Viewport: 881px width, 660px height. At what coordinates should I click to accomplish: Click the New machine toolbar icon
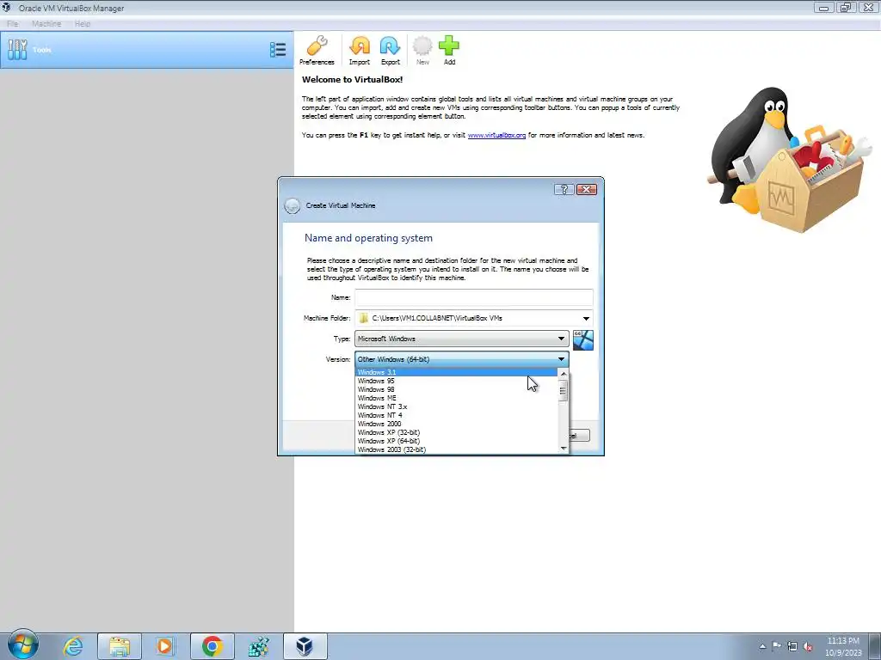click(422, 51)
